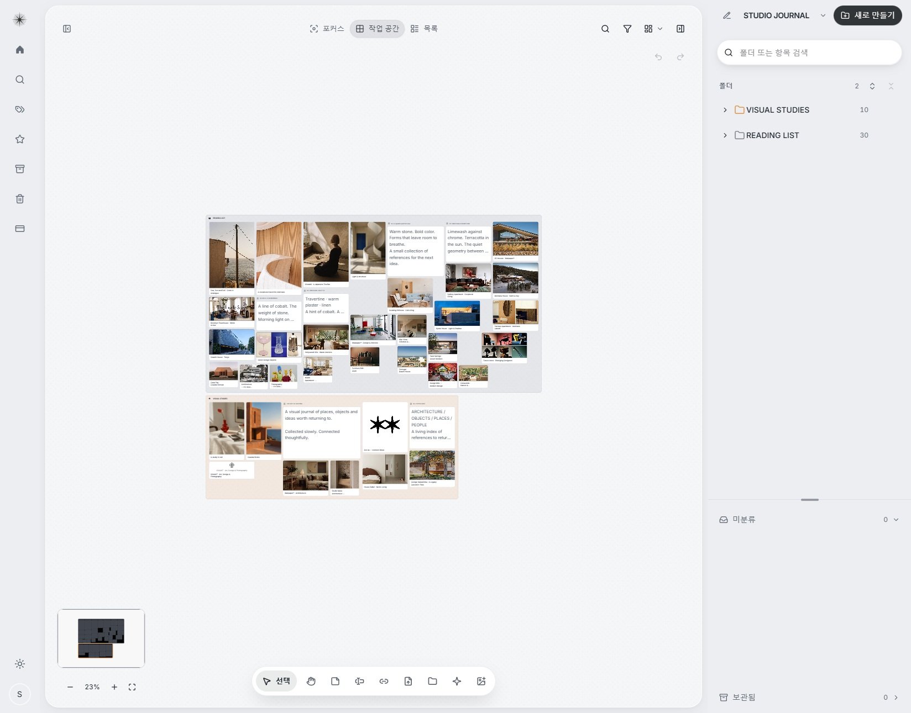
Task: Select the text tool in bottom toolbar
Action: point(359,681)
